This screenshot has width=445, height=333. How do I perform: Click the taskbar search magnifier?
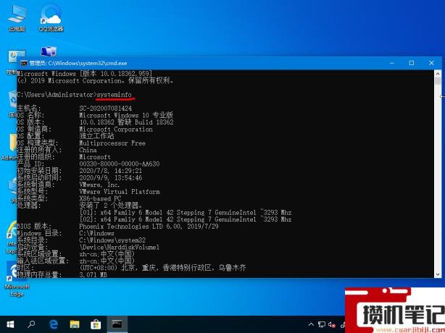pos(31,324)
